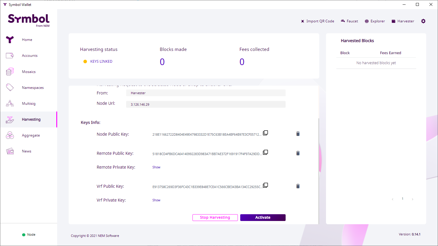The height and width of the screenshot is (246, 438).
Task: Click the Activate button
Action: coord(263,217)
